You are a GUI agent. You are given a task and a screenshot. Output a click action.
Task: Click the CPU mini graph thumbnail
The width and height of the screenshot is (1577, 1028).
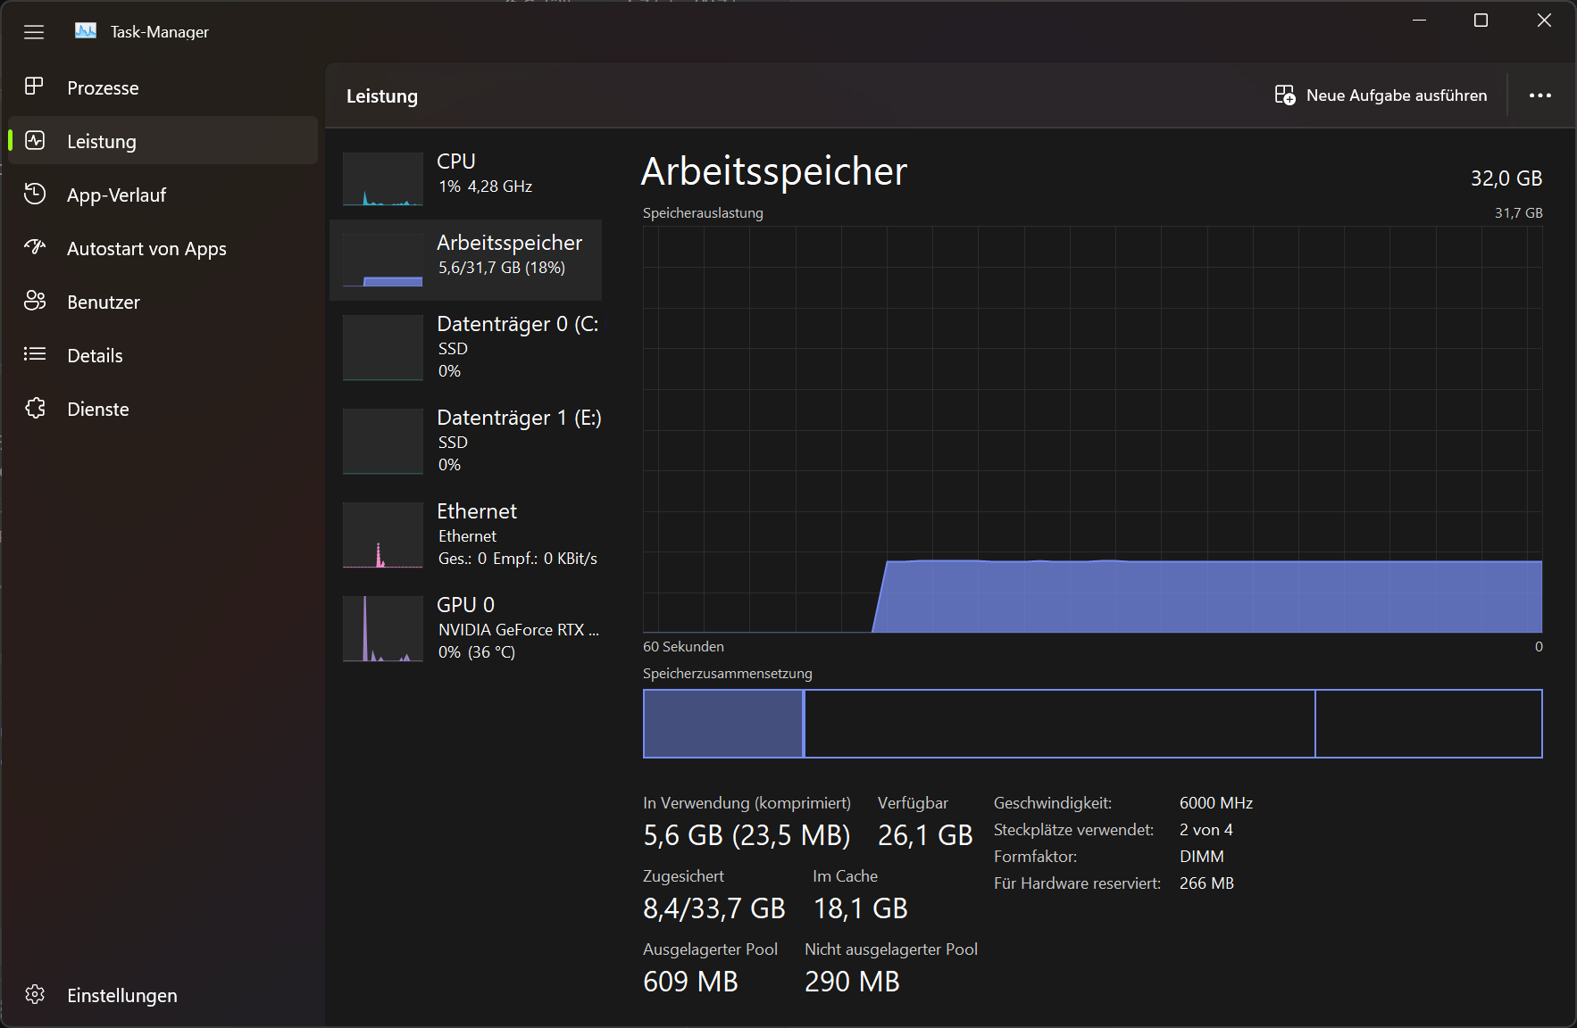coord(383,178)
